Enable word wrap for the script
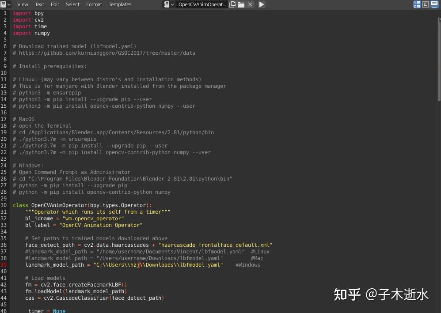The image size is (441, 313). (426, 4)
